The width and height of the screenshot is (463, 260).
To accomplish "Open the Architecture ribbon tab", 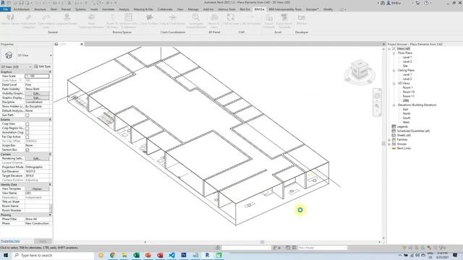I will [x=22, y=9].
